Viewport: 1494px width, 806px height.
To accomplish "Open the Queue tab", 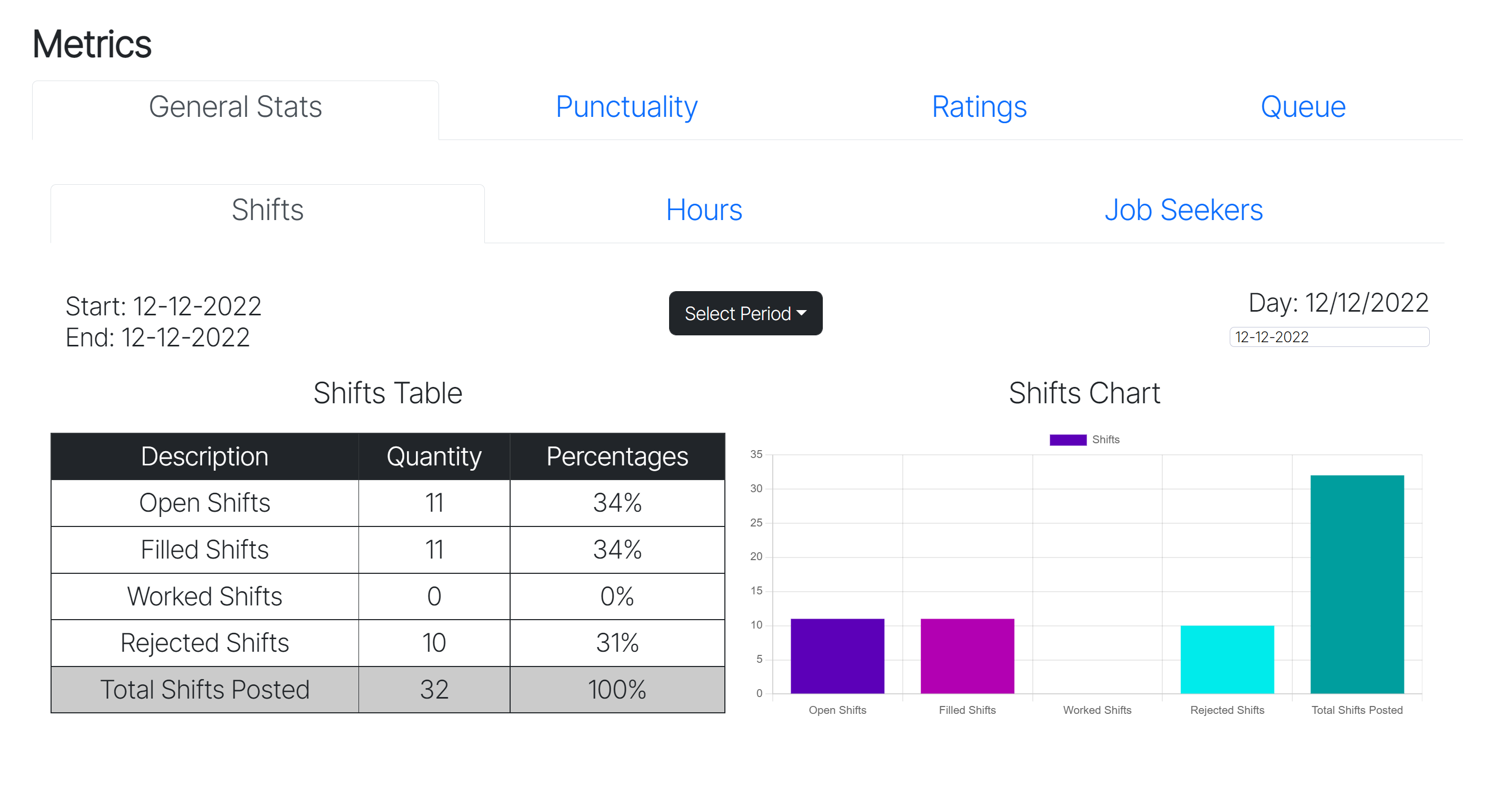I will click(1302, 107).
